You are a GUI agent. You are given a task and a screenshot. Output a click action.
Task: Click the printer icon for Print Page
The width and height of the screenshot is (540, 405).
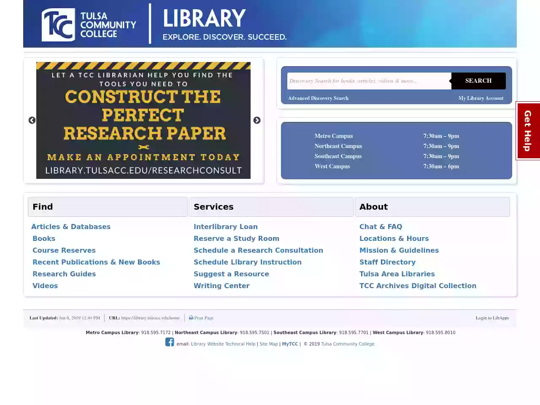(191, 318)
